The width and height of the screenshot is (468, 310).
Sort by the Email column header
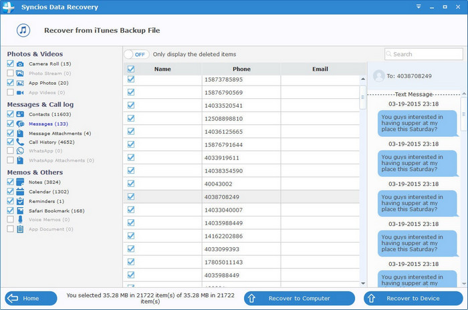(320, 69)
